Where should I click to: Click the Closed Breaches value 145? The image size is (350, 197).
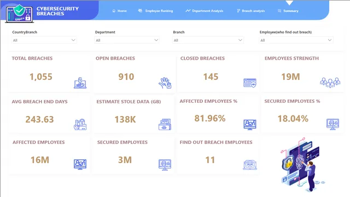tap(211, 77)
